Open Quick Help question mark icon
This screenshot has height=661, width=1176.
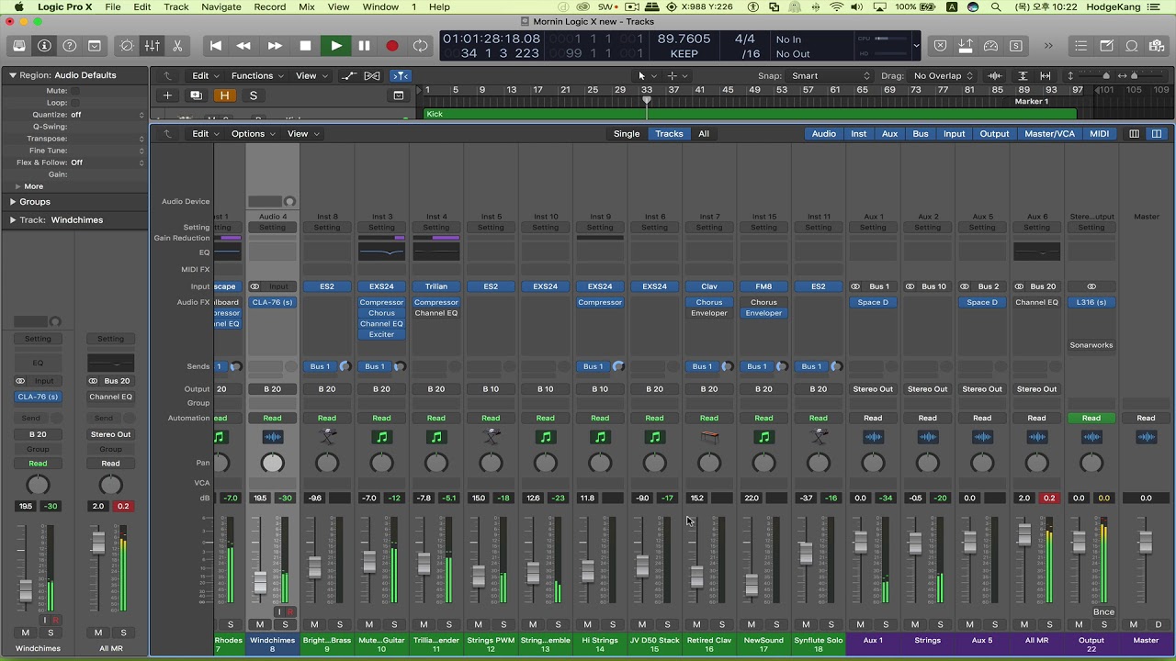pyautogui.click(x=69, y=46)
